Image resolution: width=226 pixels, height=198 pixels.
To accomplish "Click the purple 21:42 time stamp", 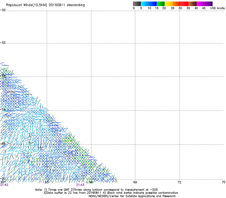I will pos(4,185).
